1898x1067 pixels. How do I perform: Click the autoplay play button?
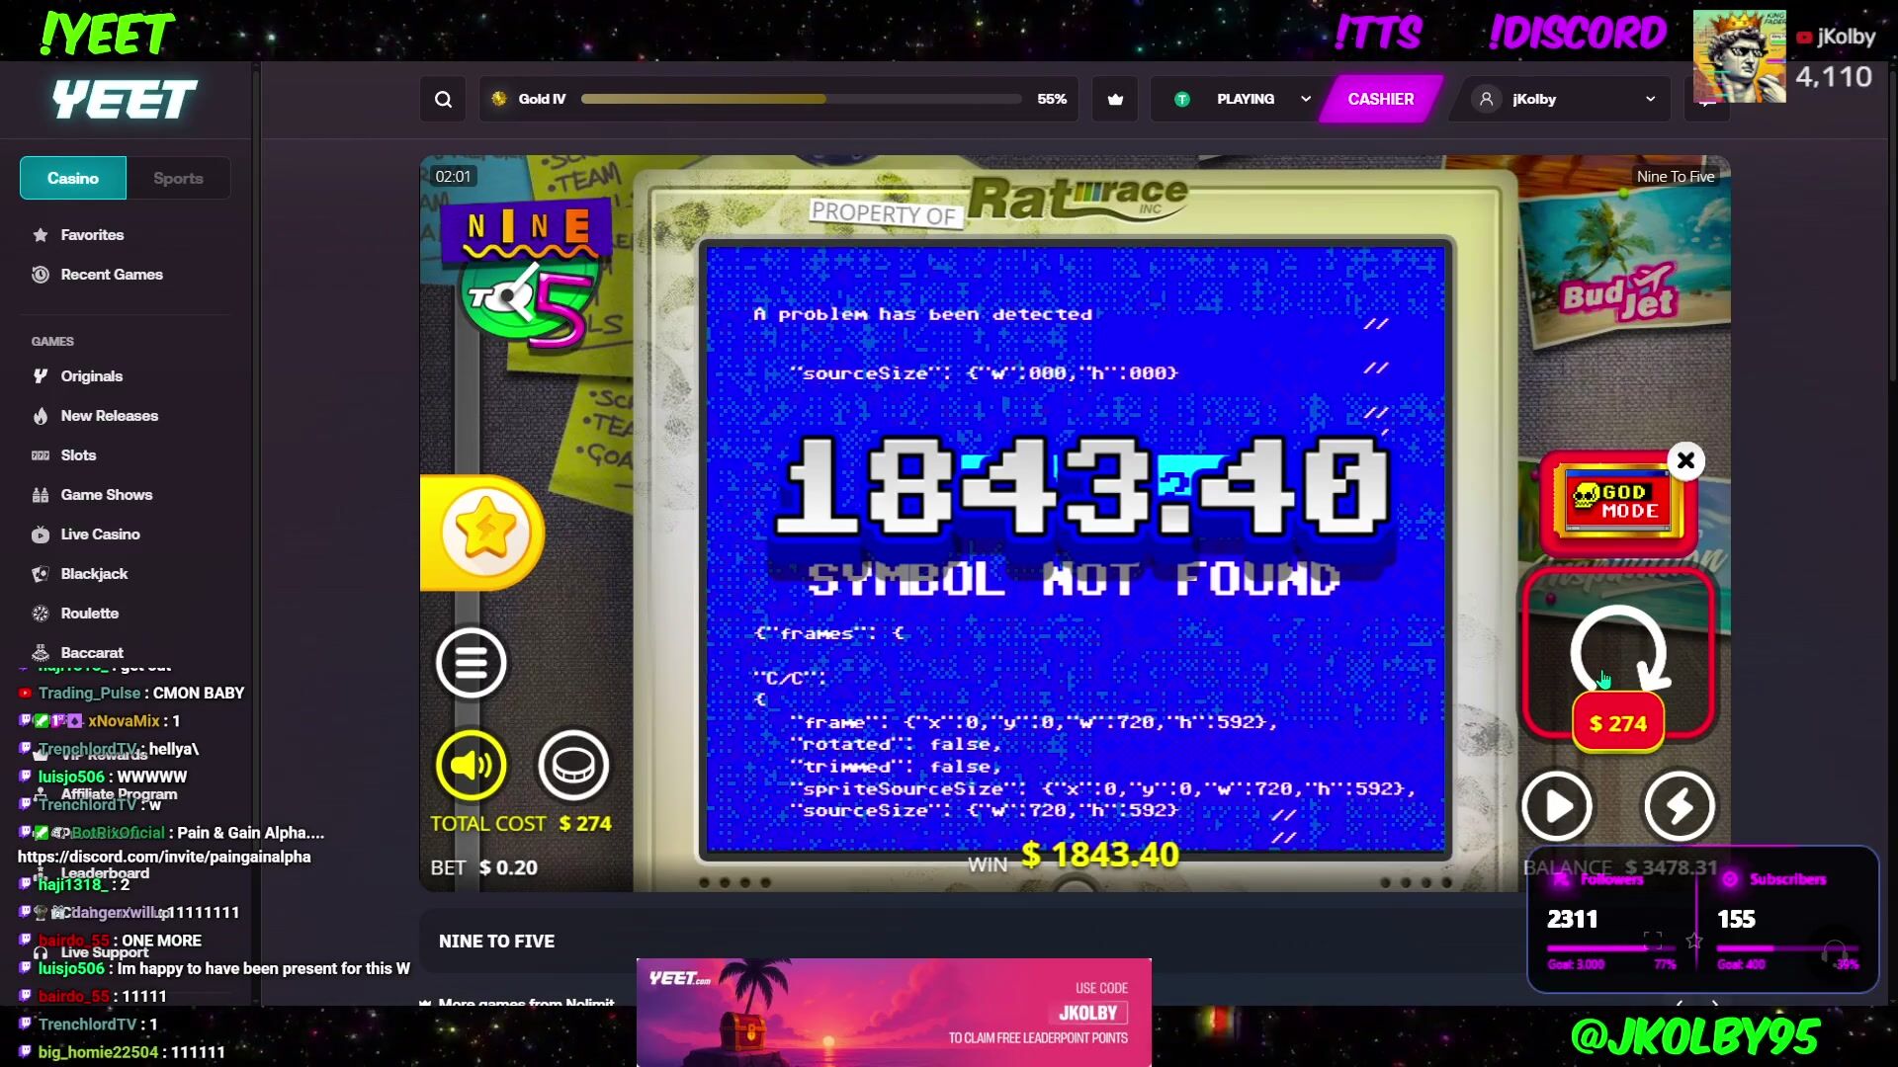1557,806
